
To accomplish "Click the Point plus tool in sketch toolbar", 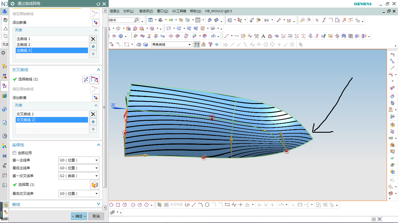I will click(x=241, y=205).
